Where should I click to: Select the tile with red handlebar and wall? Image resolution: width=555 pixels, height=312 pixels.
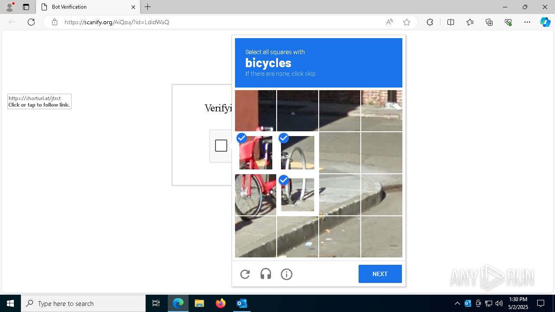click(256, 110)
